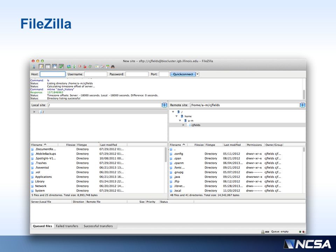336x252 pixels.
Task: Toggle the remote directory tree display
Action: click(55, 66)
